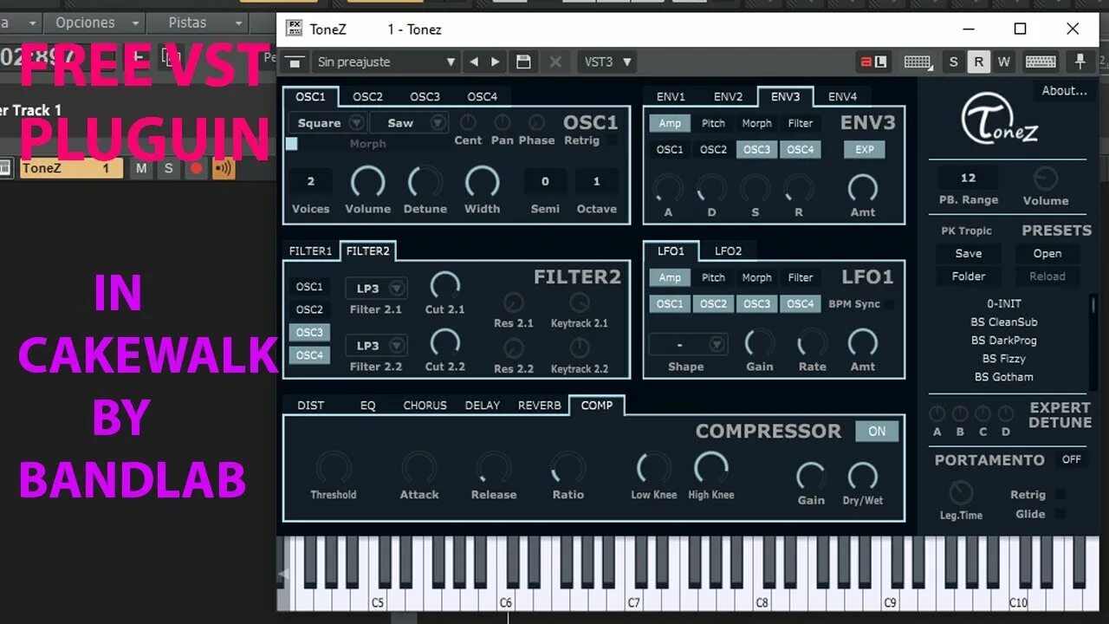Click the OSC1 Voices value field
Screen dimensions: 1109x624
(310, 182)
